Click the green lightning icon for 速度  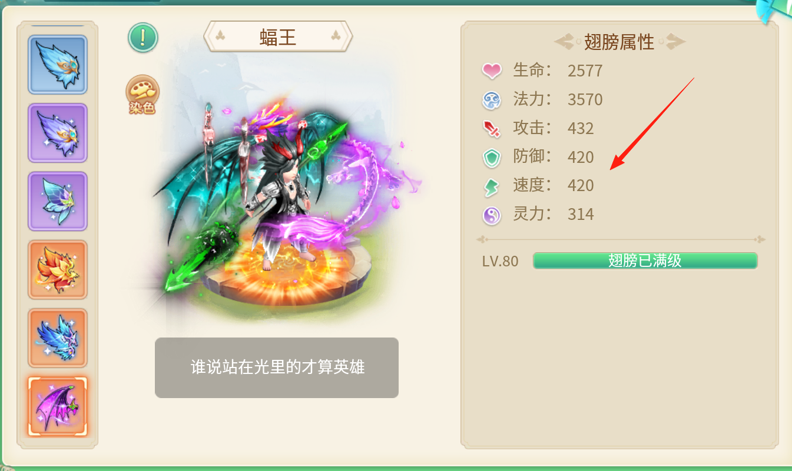coord(492,186)
